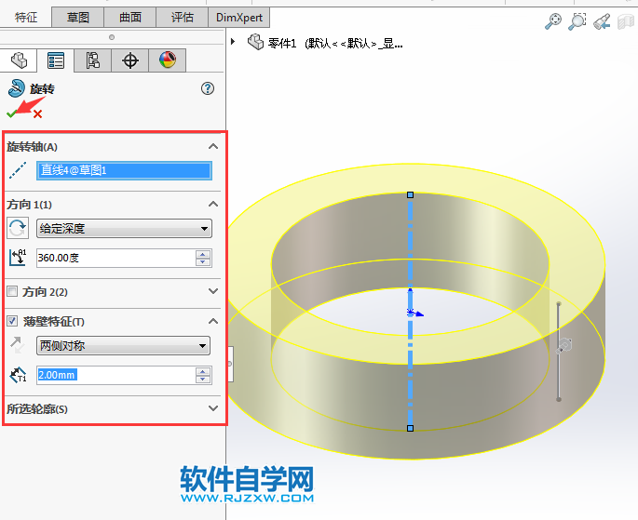Click the 360.00度 angle input field

[x=116, y=258]
